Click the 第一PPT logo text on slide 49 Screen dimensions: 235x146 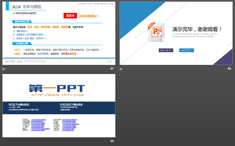pos(57,88)
